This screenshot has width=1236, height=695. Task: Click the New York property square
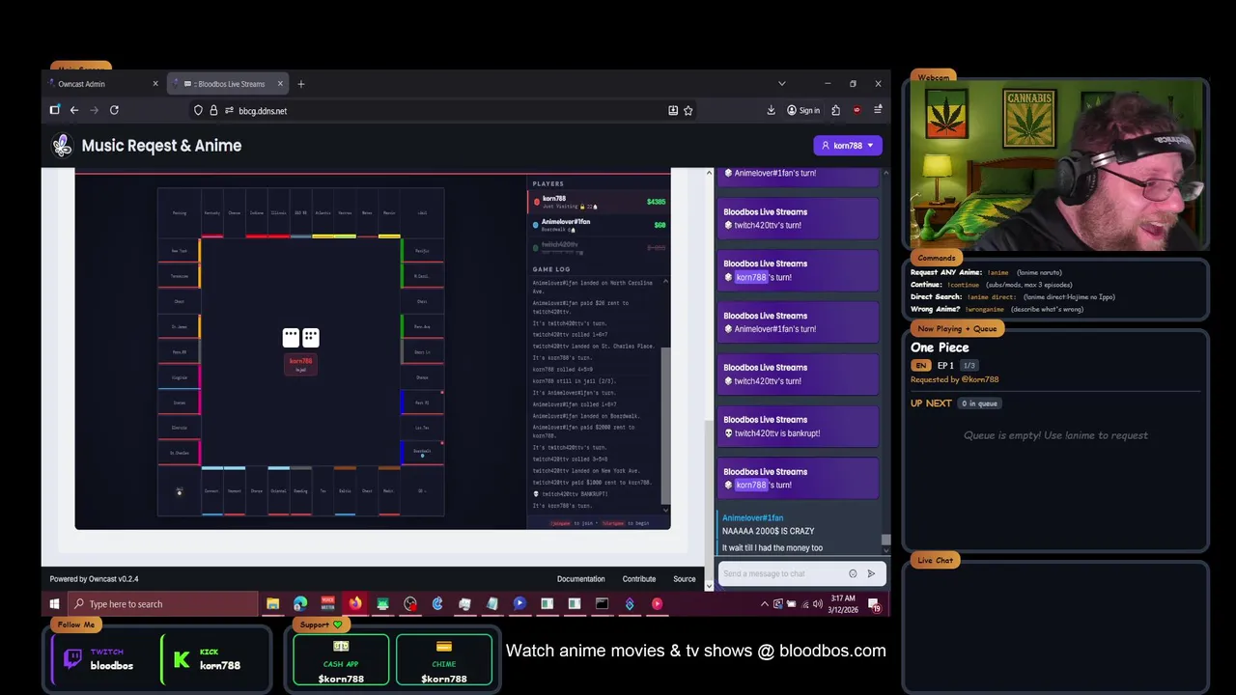click(x=180, y=251)
